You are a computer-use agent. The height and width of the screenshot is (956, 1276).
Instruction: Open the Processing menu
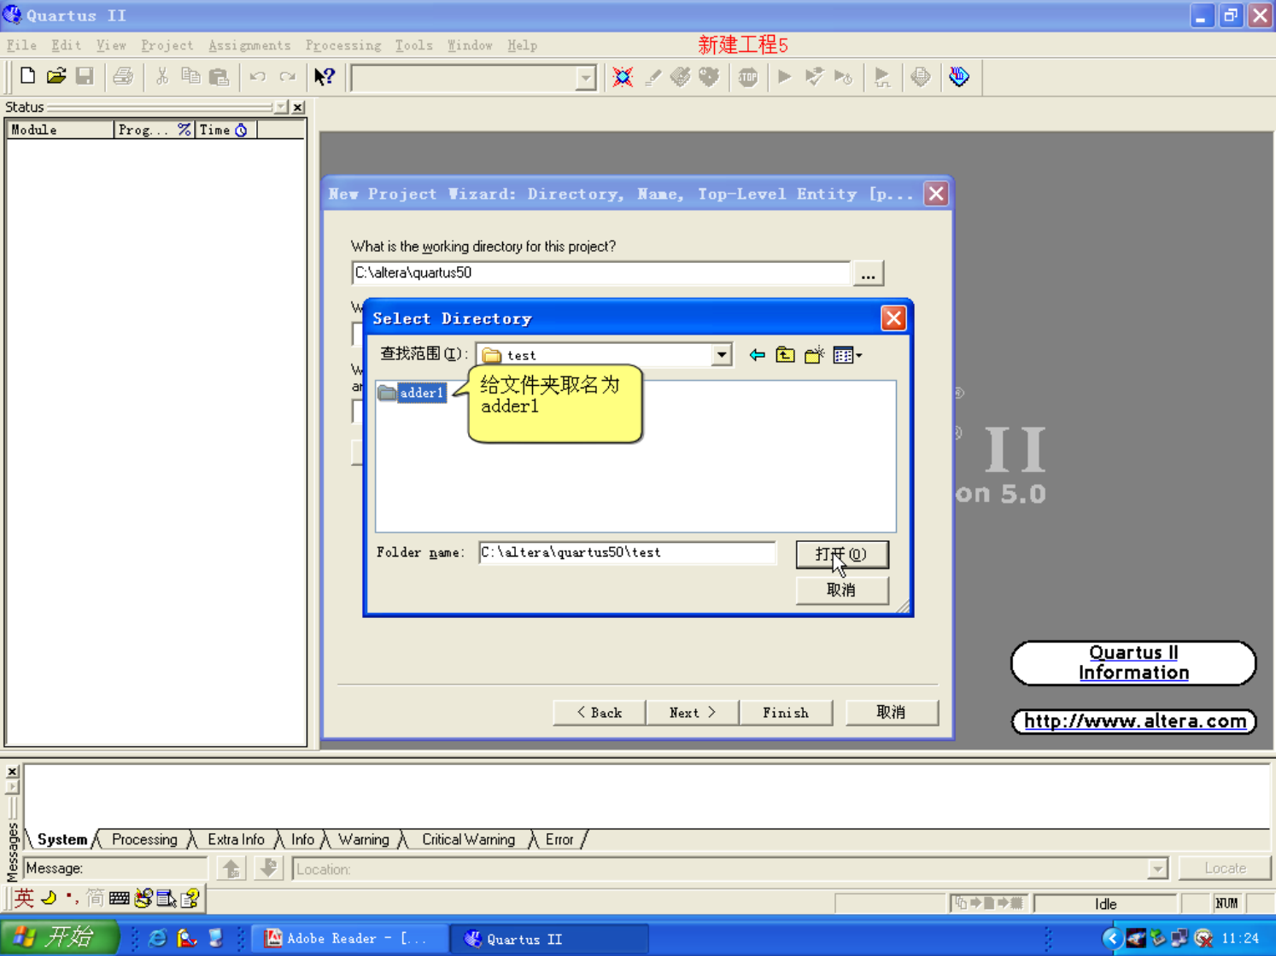click(x=343, y=45)
